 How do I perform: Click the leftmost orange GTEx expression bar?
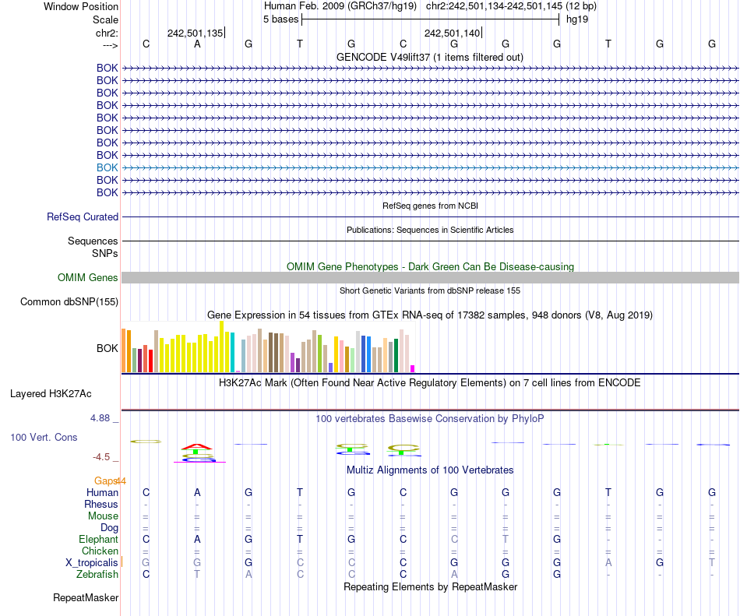(x=124, y=350)
